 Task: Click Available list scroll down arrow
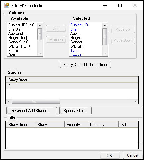tap(40, 53)
